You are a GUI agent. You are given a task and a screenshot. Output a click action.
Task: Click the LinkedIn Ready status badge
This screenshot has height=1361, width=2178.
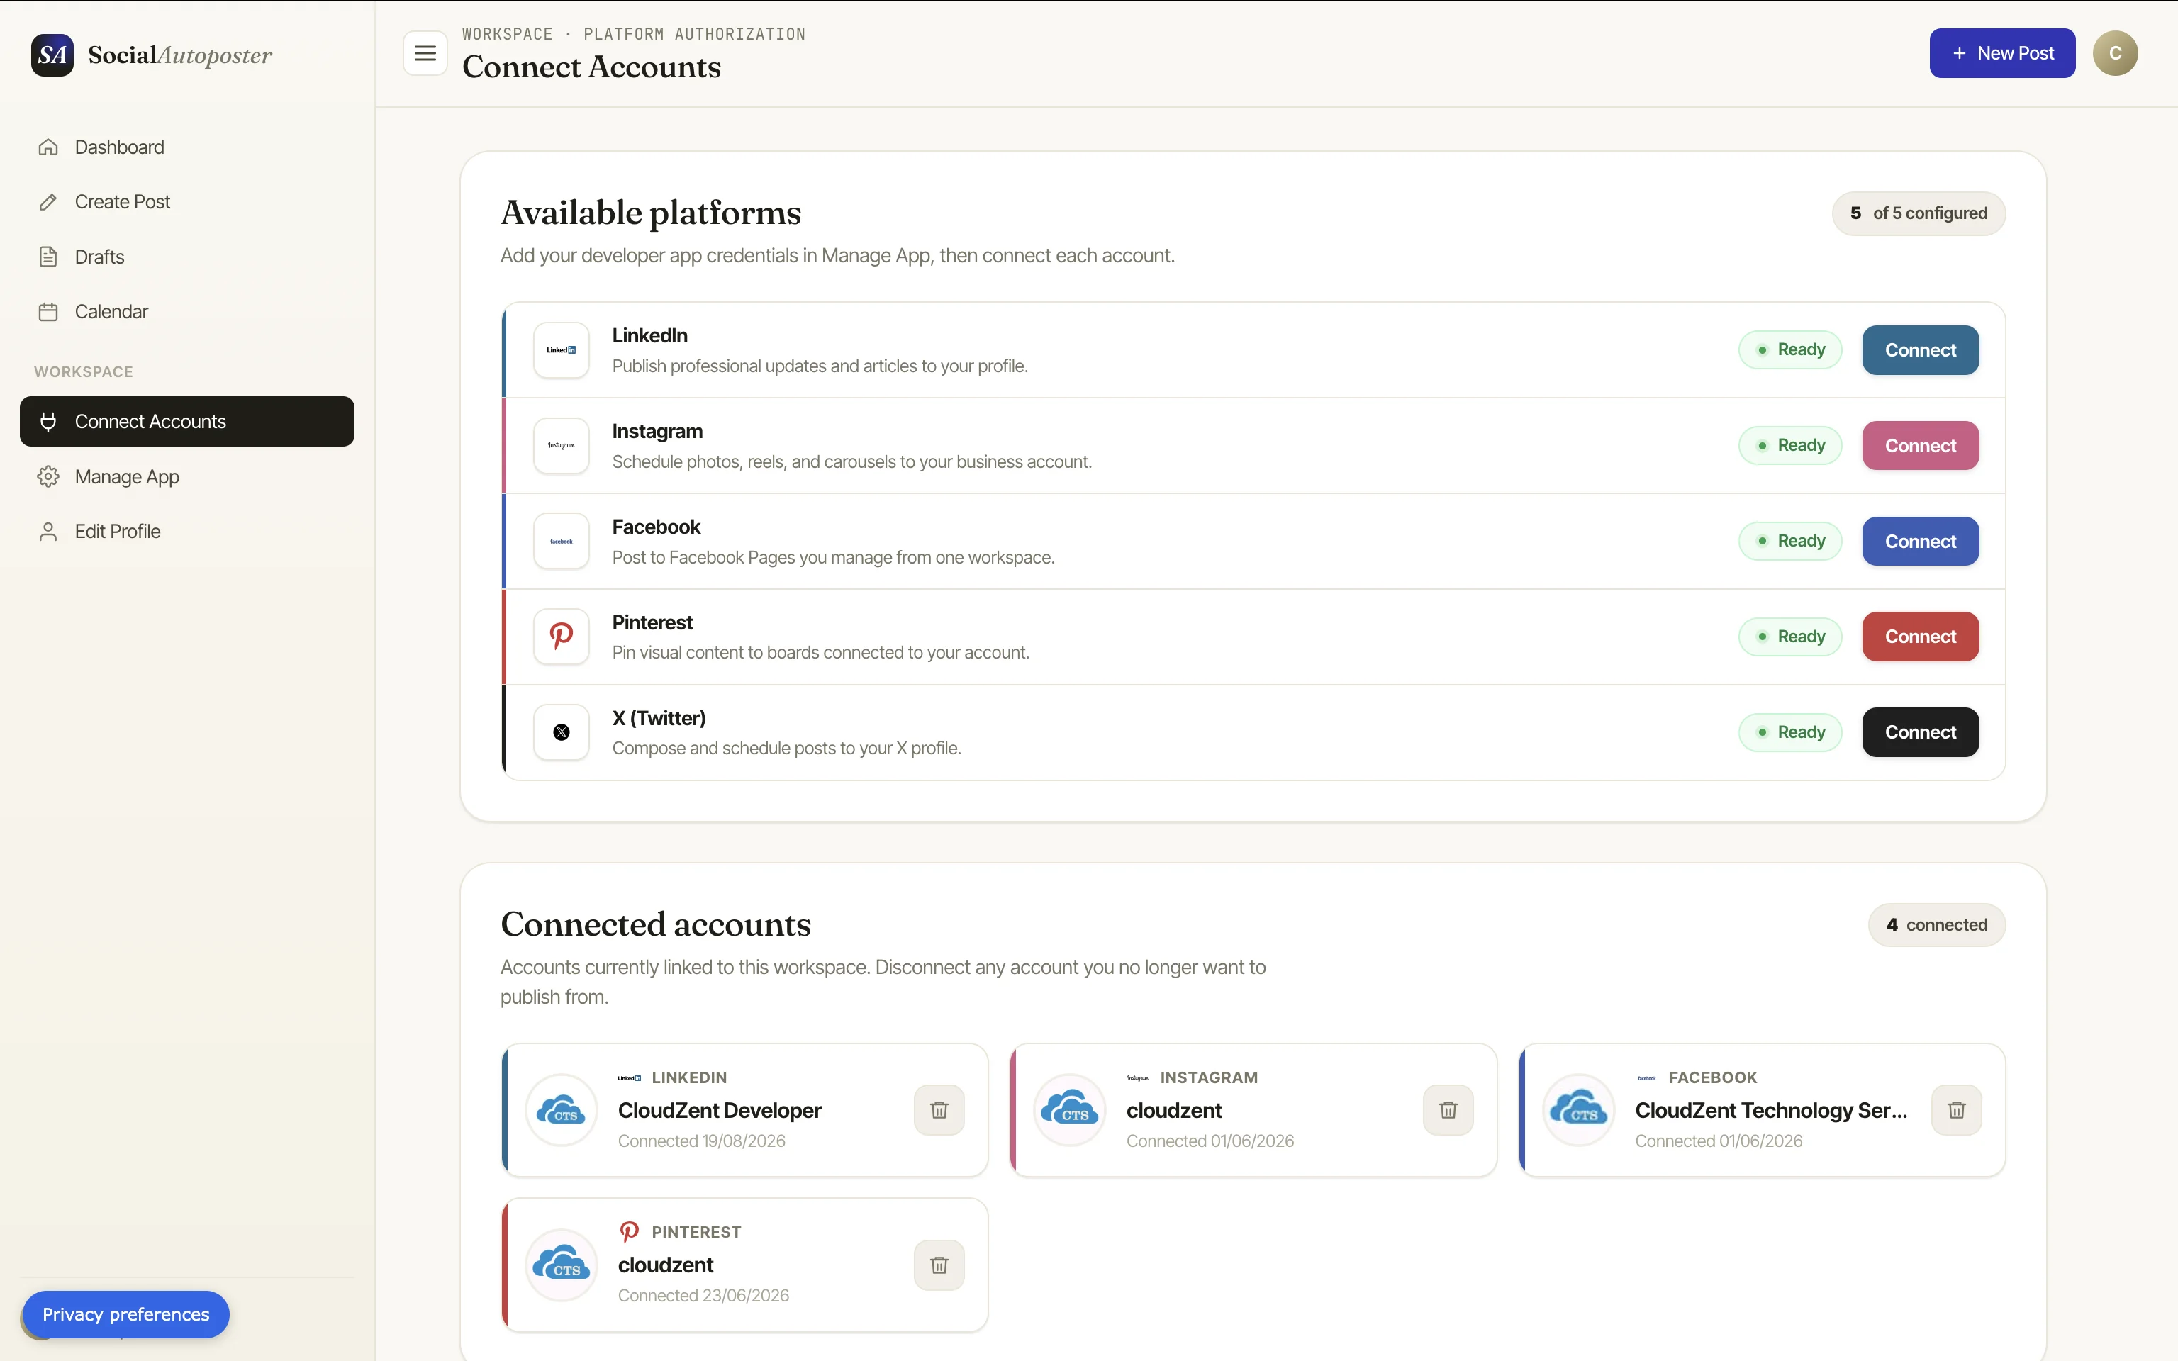click(1790, 349)
